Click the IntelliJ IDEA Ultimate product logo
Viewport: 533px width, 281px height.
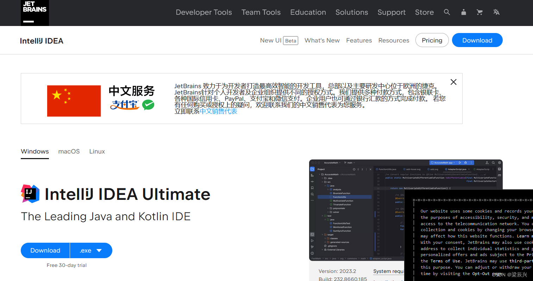click(x=30, y=194)
